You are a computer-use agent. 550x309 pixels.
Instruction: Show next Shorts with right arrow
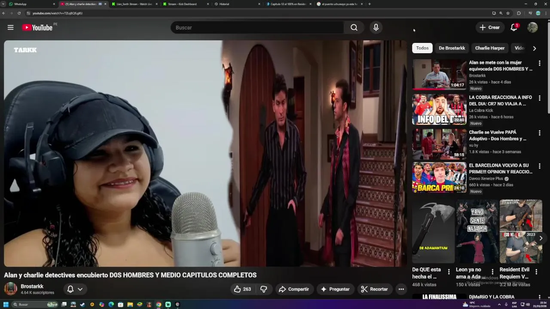point(541,238)
